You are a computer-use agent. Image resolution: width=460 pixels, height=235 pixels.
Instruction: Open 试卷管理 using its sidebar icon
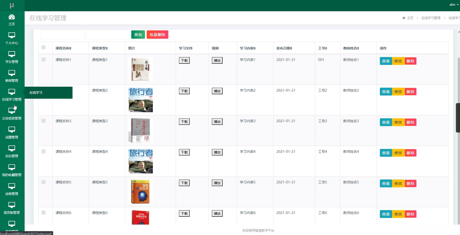(x=12, y=186)
